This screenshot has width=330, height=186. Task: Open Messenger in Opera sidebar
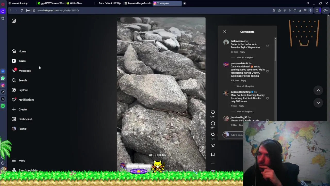coord(3,71)
